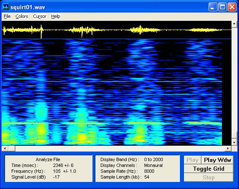Click the horizontal scrollbar left arrow
The image size is (239, 189).
pos(5,148)
